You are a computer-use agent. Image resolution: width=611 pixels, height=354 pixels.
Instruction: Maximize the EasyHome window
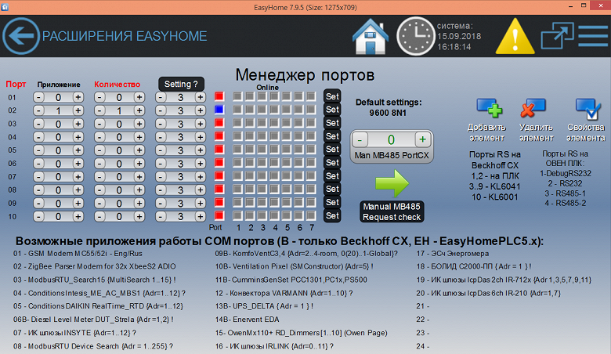(x=584, y=5)
